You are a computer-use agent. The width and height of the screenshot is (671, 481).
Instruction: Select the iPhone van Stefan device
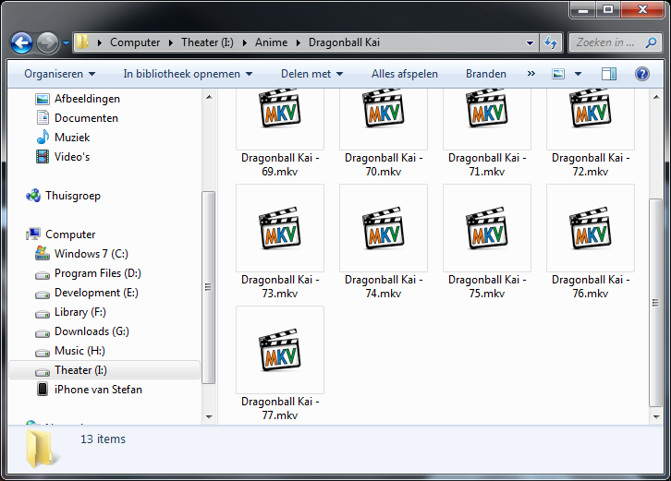(x=98, y=390)
